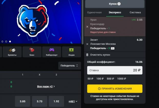
Task: Select the first banner carousel dot
Action: (x=2, y=42)
